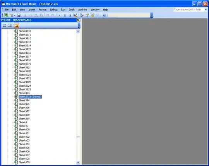Toggle Design Mode icon
Image resolution: width=209 pixels, height=166 pixels.
(x=75, y=15)
